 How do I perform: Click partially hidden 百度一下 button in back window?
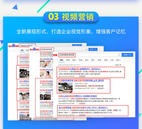point(77,45)
